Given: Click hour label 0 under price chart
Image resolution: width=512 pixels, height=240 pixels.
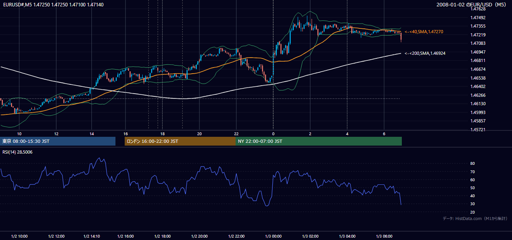Looking at the screenshot, I should [x=273, y=134].
